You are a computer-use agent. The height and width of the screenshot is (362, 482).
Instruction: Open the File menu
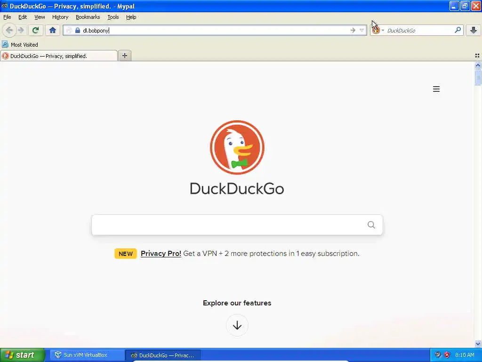click(7, 17)
